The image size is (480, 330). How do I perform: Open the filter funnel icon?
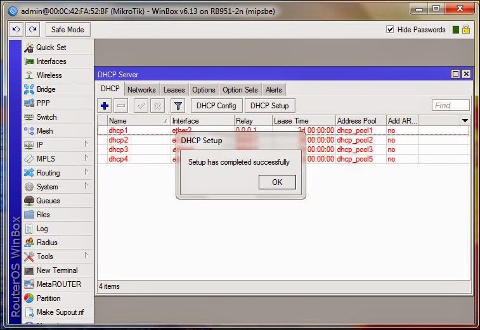(x=178, y=106)
